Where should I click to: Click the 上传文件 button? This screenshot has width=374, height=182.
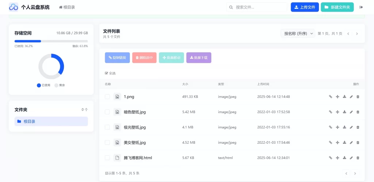[x=305, y=7]
